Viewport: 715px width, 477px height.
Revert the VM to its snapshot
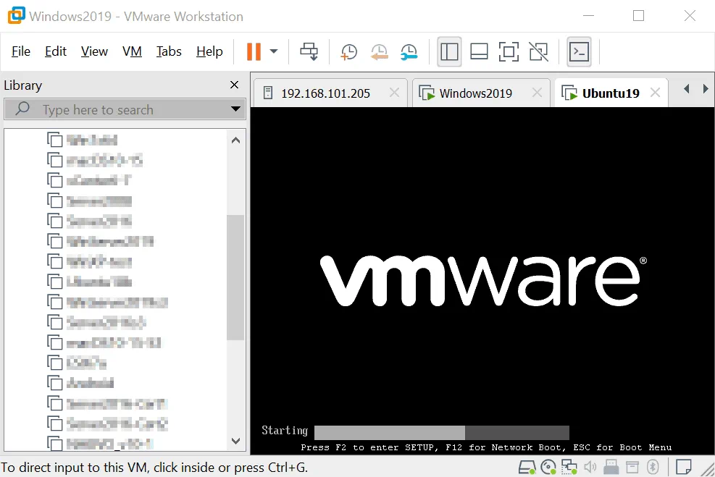tap(379, 51)
